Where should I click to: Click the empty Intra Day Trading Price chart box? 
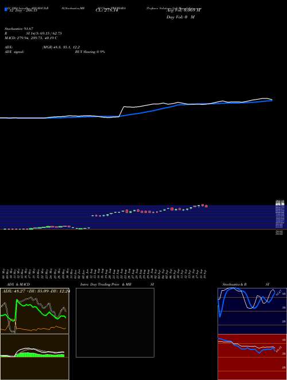[115, 322]
